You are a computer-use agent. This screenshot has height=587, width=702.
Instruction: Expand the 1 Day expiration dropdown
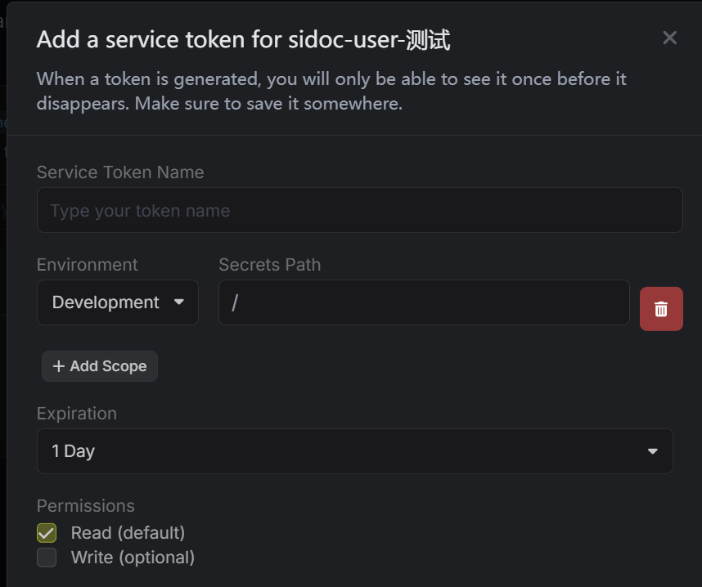pos(354,451)
